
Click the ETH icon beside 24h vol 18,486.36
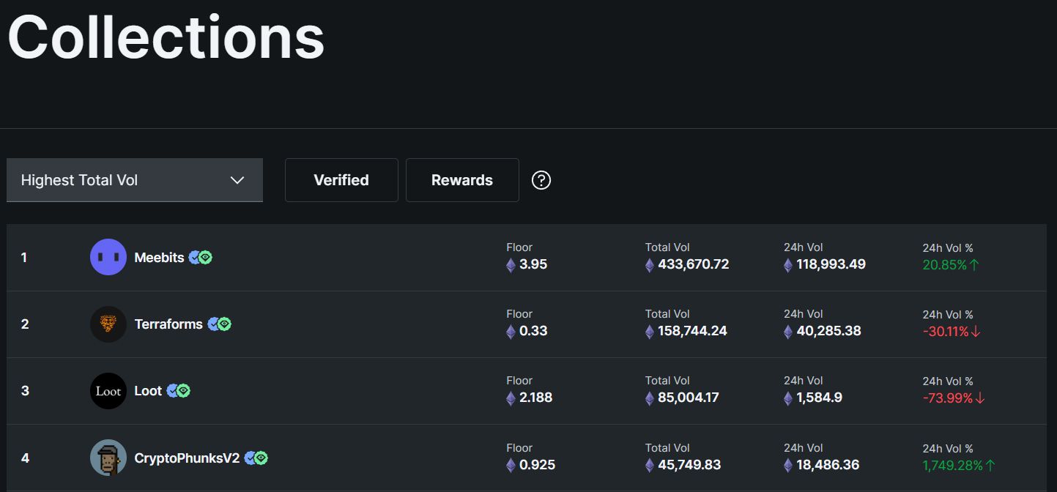pos(788,466)
